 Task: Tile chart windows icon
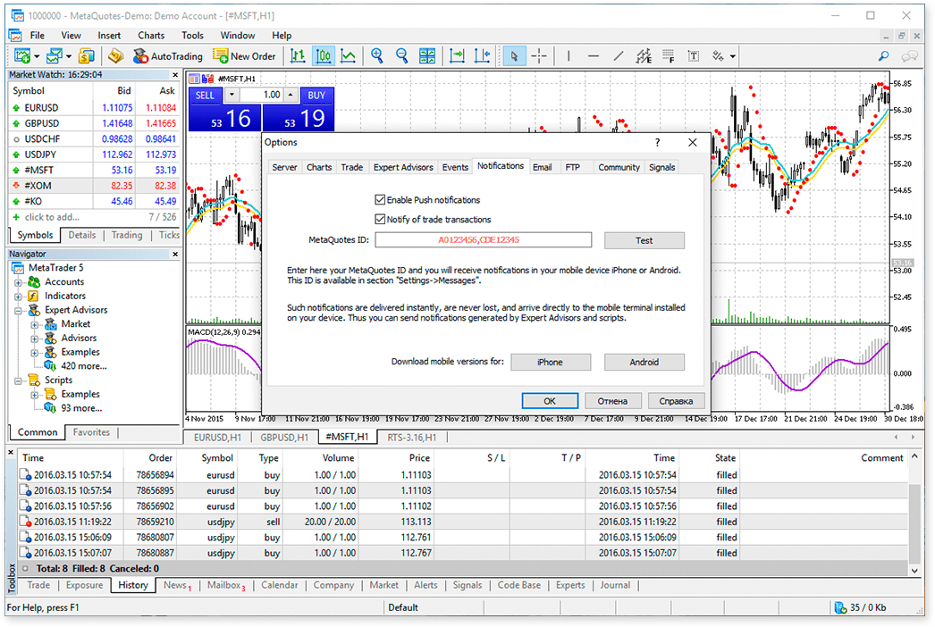(x=427, y=56)
